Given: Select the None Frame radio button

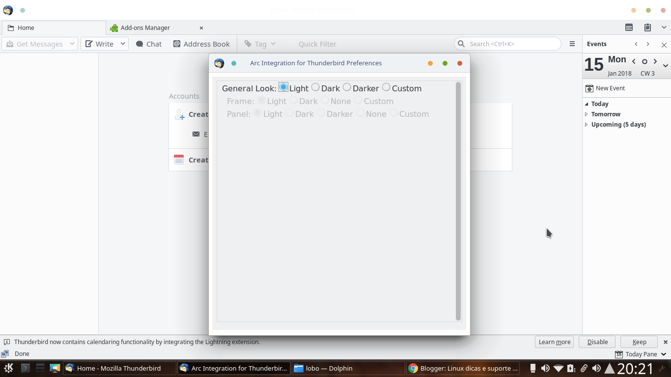Looking at the screenshot, I should 325,100.
